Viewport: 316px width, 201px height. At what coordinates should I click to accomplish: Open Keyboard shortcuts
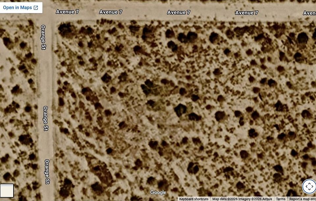click(194, 199)
